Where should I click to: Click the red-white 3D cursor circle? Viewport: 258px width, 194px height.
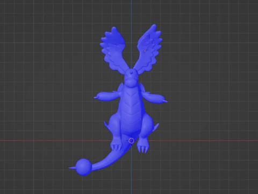point(131,141)
